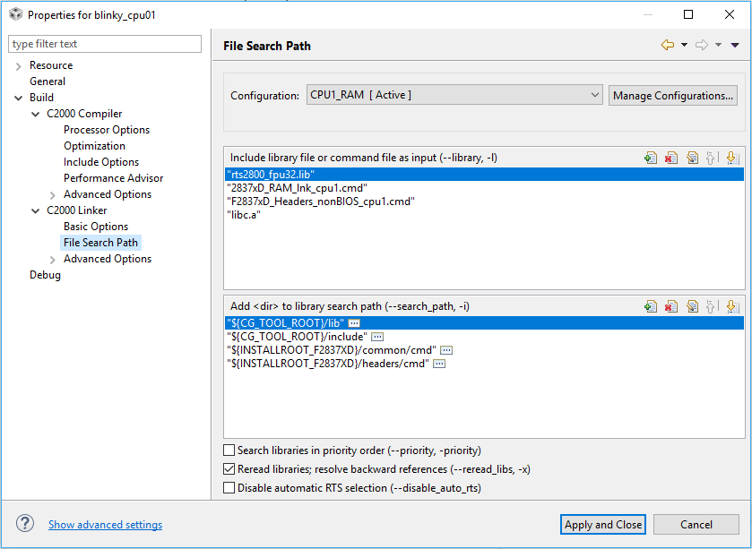Click the Apply and Close button

click(x=603, y=525)
